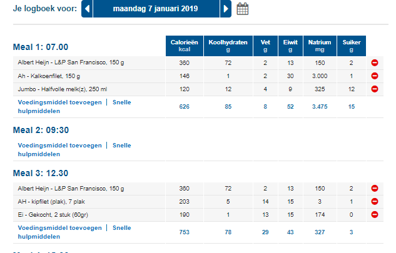Remove the Ah - Kalkoenfilet entry
This screenshot has height=253, width=396.
pyautogui.click(x=375, y=76)
